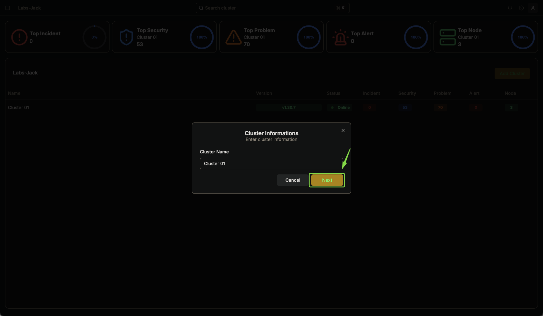The height and width of the screenshot is (316, 543).
Task: Open the Cluster 01 table row
Action: [x=271, y=108]
